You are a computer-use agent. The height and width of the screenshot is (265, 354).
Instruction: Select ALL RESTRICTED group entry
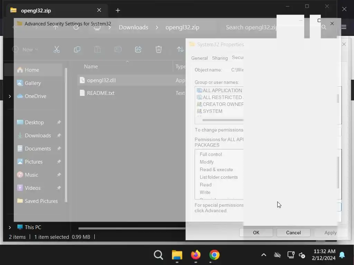[220, 97]
